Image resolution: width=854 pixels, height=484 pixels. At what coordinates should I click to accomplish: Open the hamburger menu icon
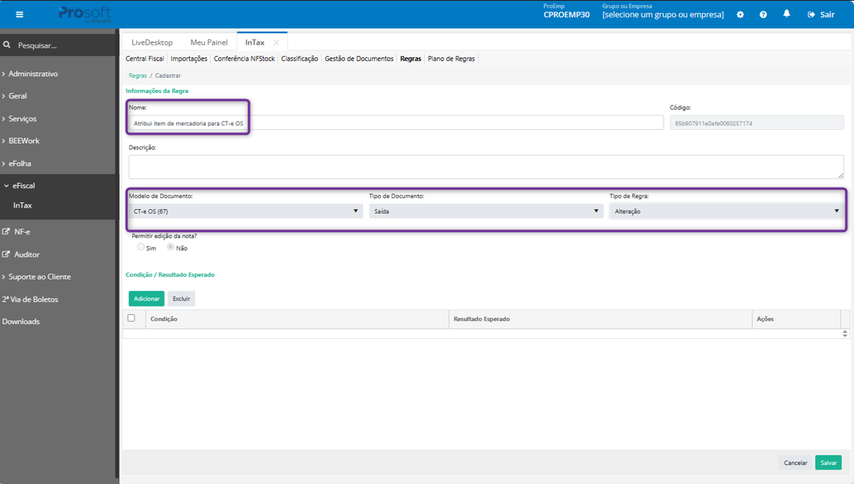[20, 14]
